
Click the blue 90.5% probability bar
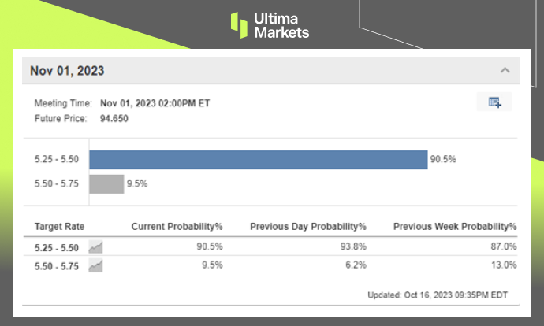(x=259, y=159)
